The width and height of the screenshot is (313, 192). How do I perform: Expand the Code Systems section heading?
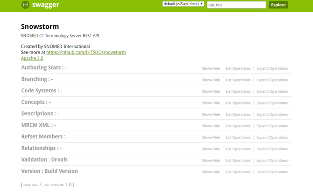tap(42, 91)
